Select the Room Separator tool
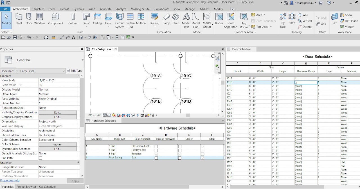 click(230, 20)
